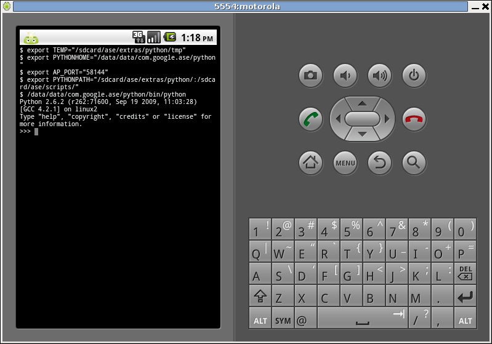Click the 5 percent key
This screenshot has width=492, height=344.
pyautogui.click(x=351, y=229)
